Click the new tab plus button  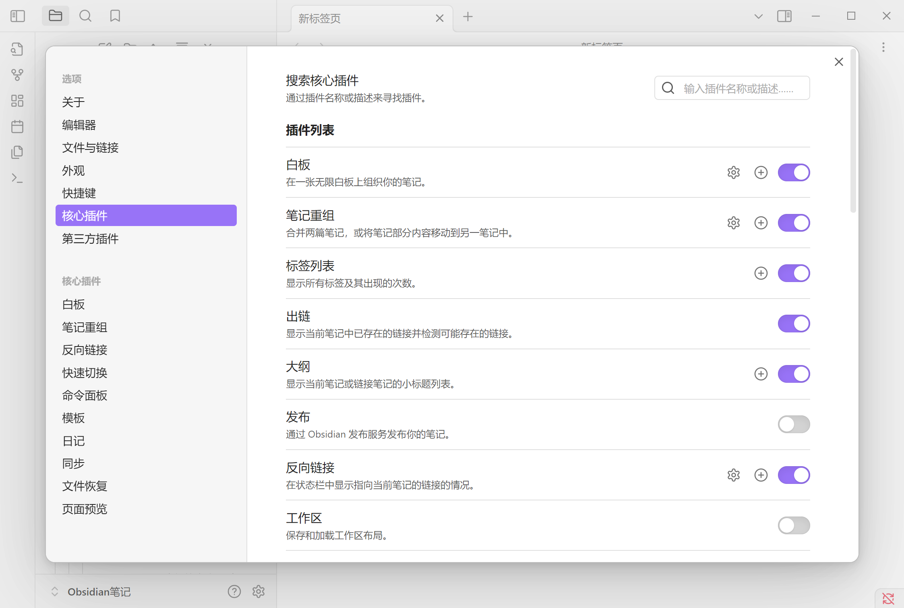point(467,17)
